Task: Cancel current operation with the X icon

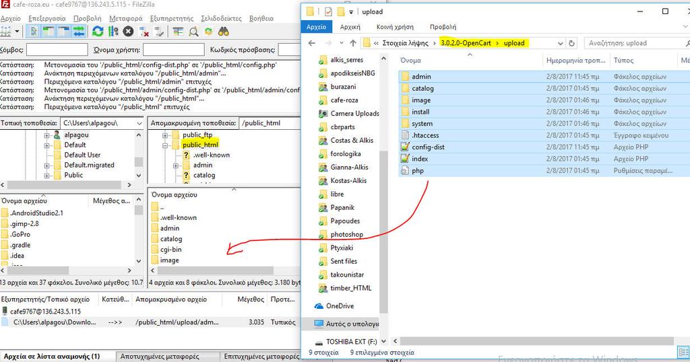Action: [128, 31]
